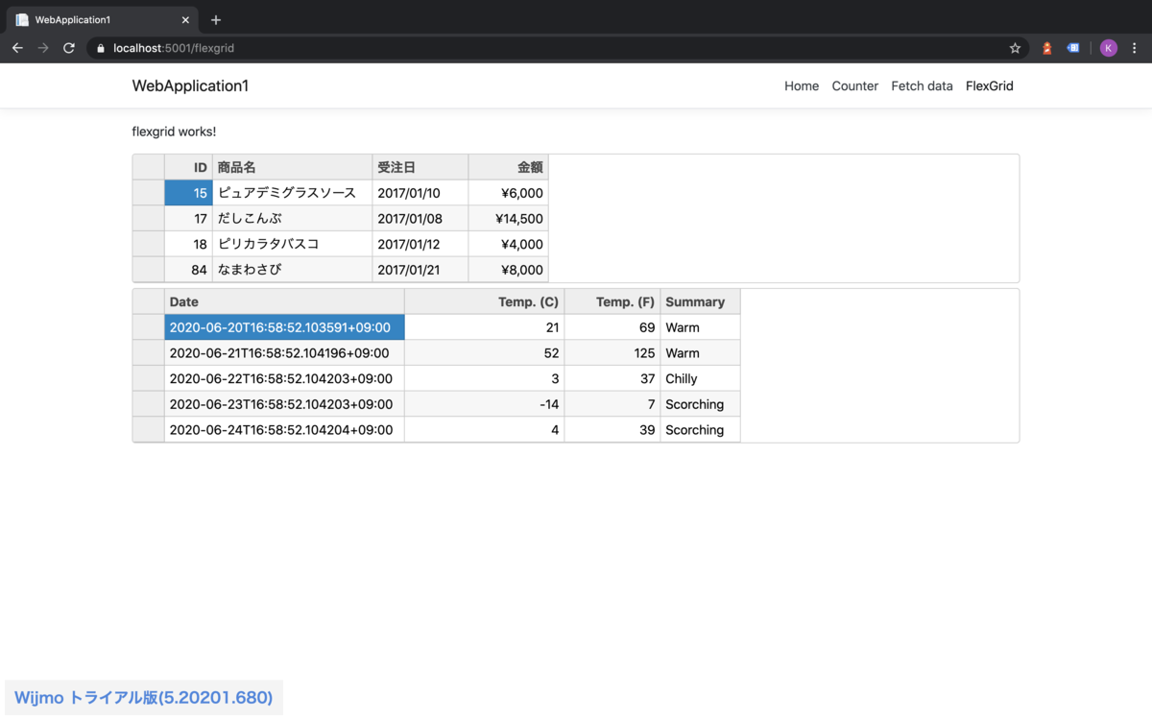Select the ID cell 15
The width and height of the screenshot is (1152, 720).
188,193
